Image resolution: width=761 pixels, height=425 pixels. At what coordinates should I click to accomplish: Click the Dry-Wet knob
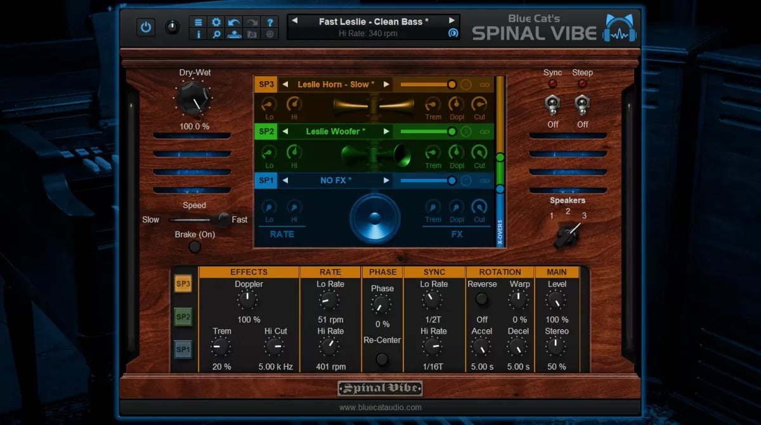(x=193, y=100)
